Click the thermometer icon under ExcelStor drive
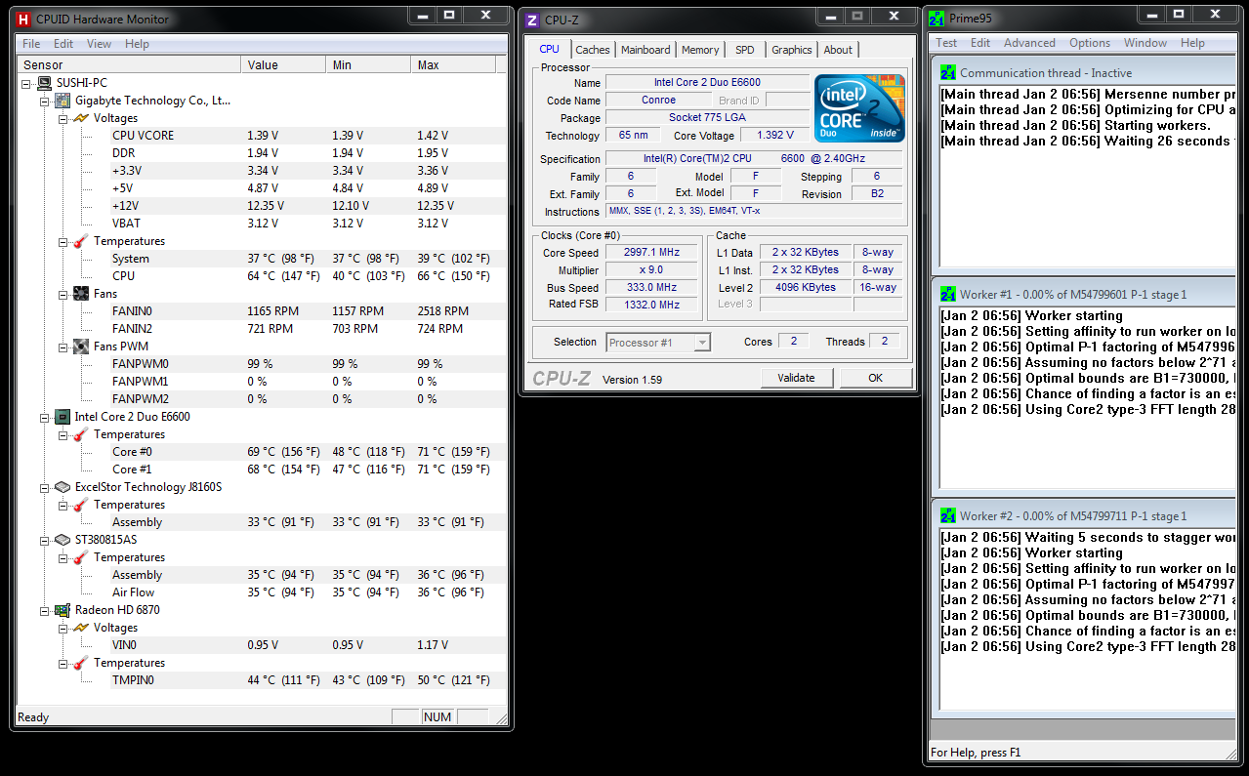Screen dimensions: 1249x776 click(81, 505)
